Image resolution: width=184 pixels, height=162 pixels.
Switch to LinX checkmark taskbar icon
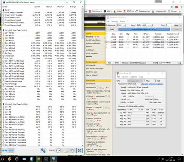tap(46, 159)
